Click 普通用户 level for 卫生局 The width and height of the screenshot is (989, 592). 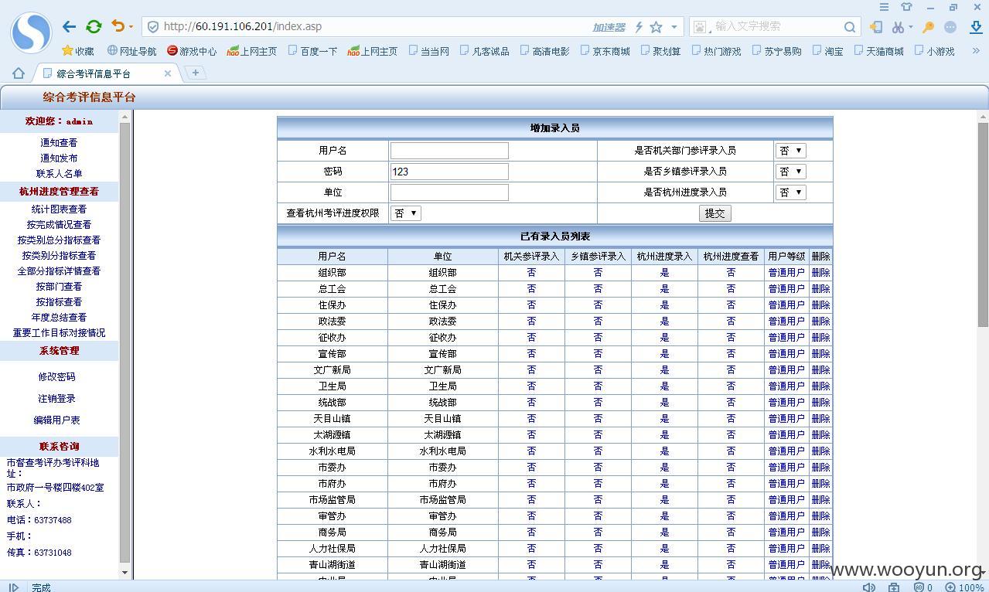tap(786, 386)
